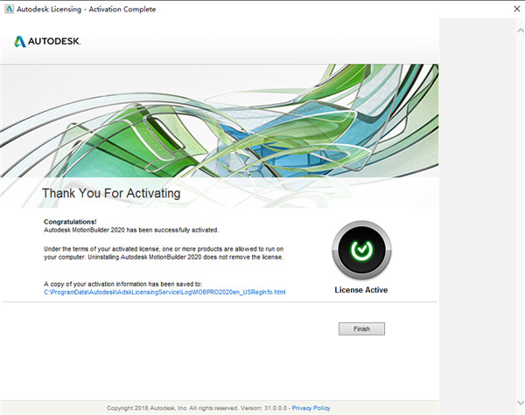Click the scrollbar up arrow
The height and width of the screenshot is (415, 525).
coord(521,31)
